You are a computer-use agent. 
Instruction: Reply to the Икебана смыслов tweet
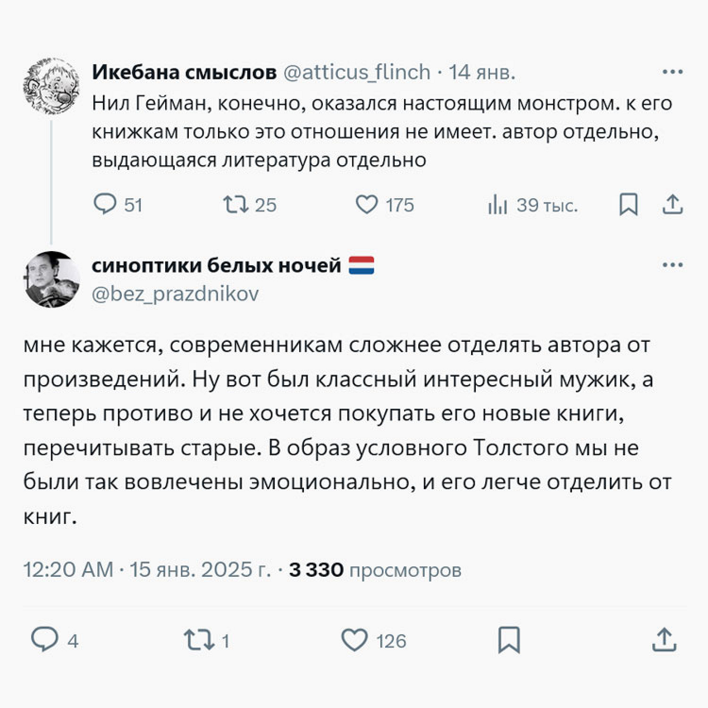[105, 205]
